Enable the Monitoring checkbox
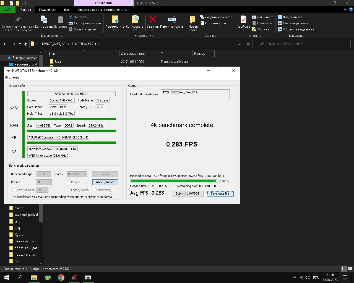This screenshot has height=283, width=354. point(95,190)
